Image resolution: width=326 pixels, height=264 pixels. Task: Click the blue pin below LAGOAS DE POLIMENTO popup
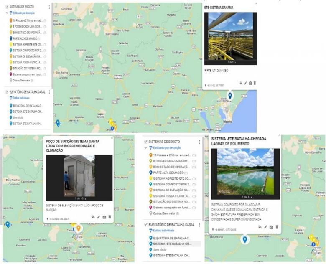click(245, 239)
